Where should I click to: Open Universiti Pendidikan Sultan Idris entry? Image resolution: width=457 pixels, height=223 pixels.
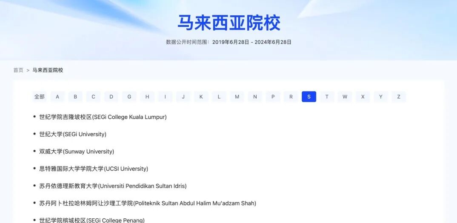(113, 186)
